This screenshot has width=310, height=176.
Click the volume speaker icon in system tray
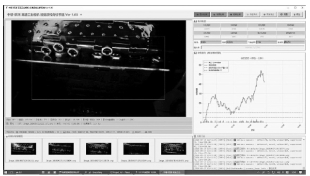[279, 172]
